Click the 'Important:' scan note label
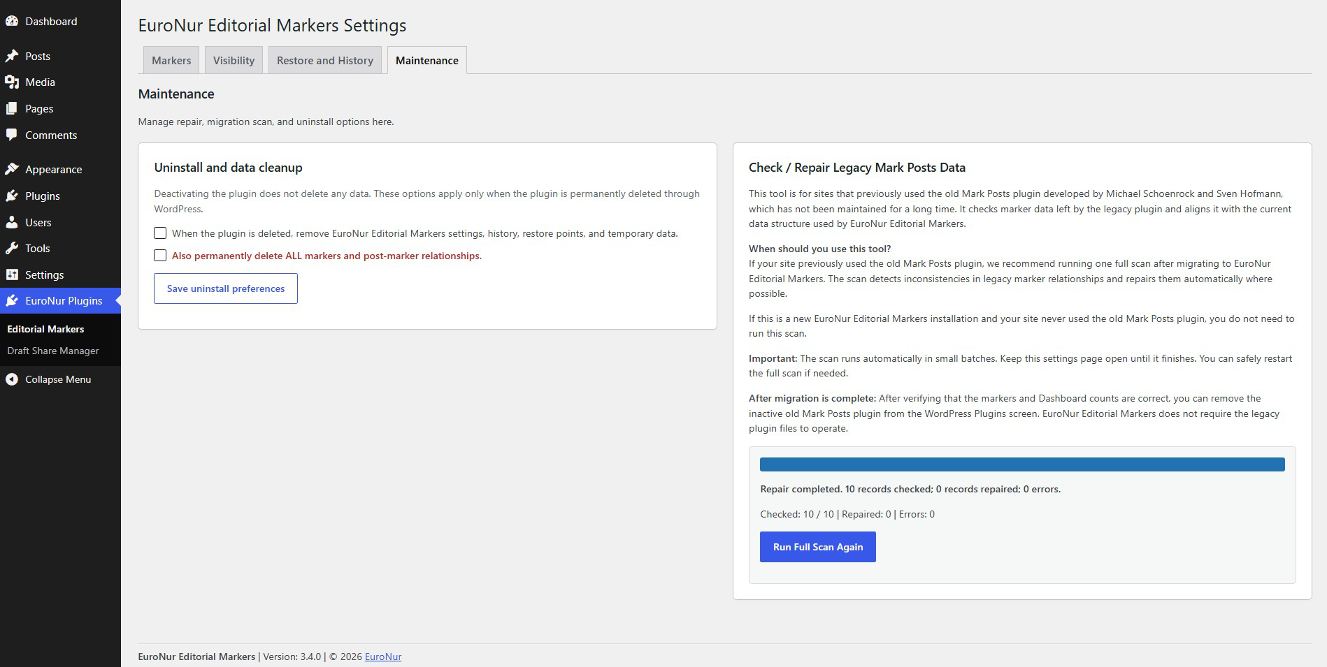Screen dimensions: 1327x667 pos(773,358)
